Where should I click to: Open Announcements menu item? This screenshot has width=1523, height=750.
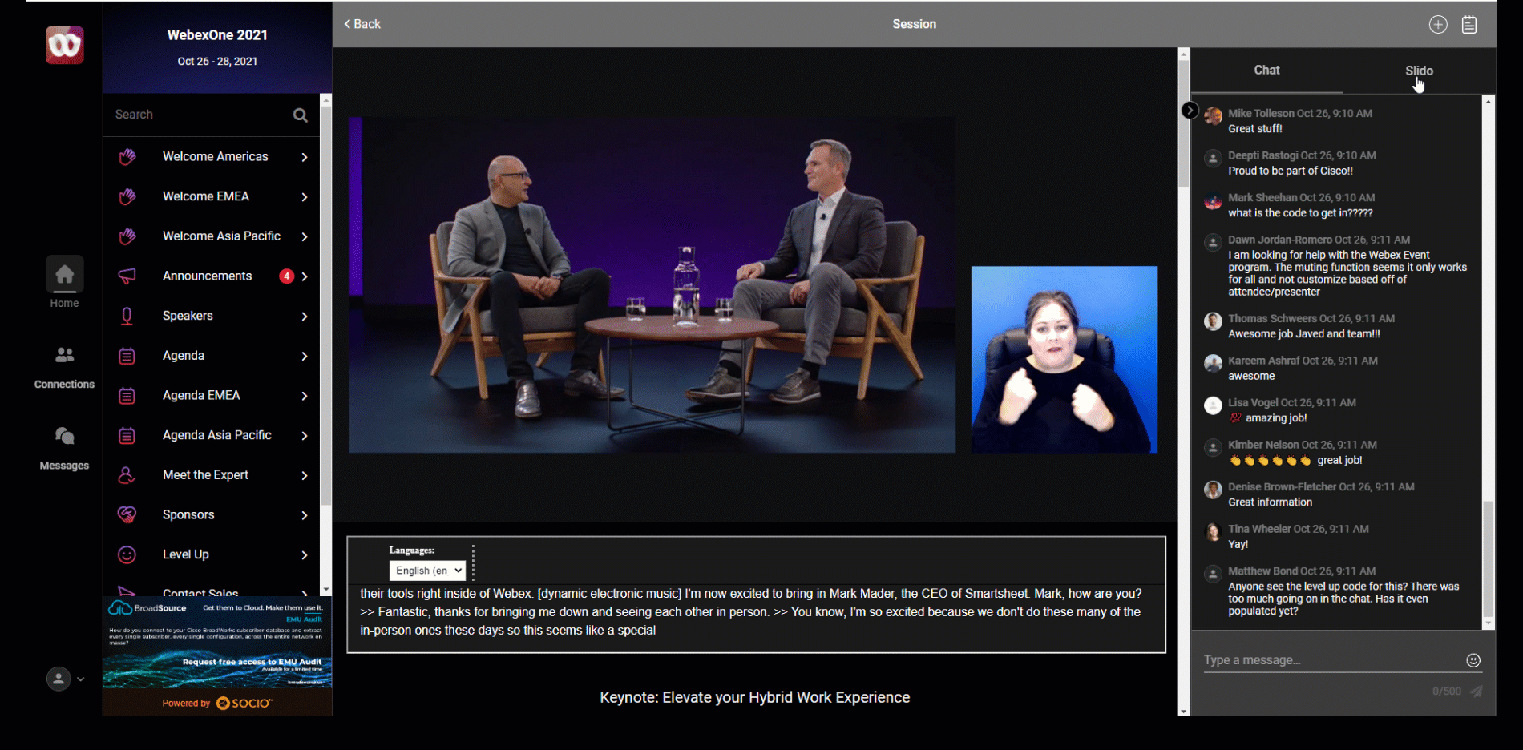(x=212, y=276)
